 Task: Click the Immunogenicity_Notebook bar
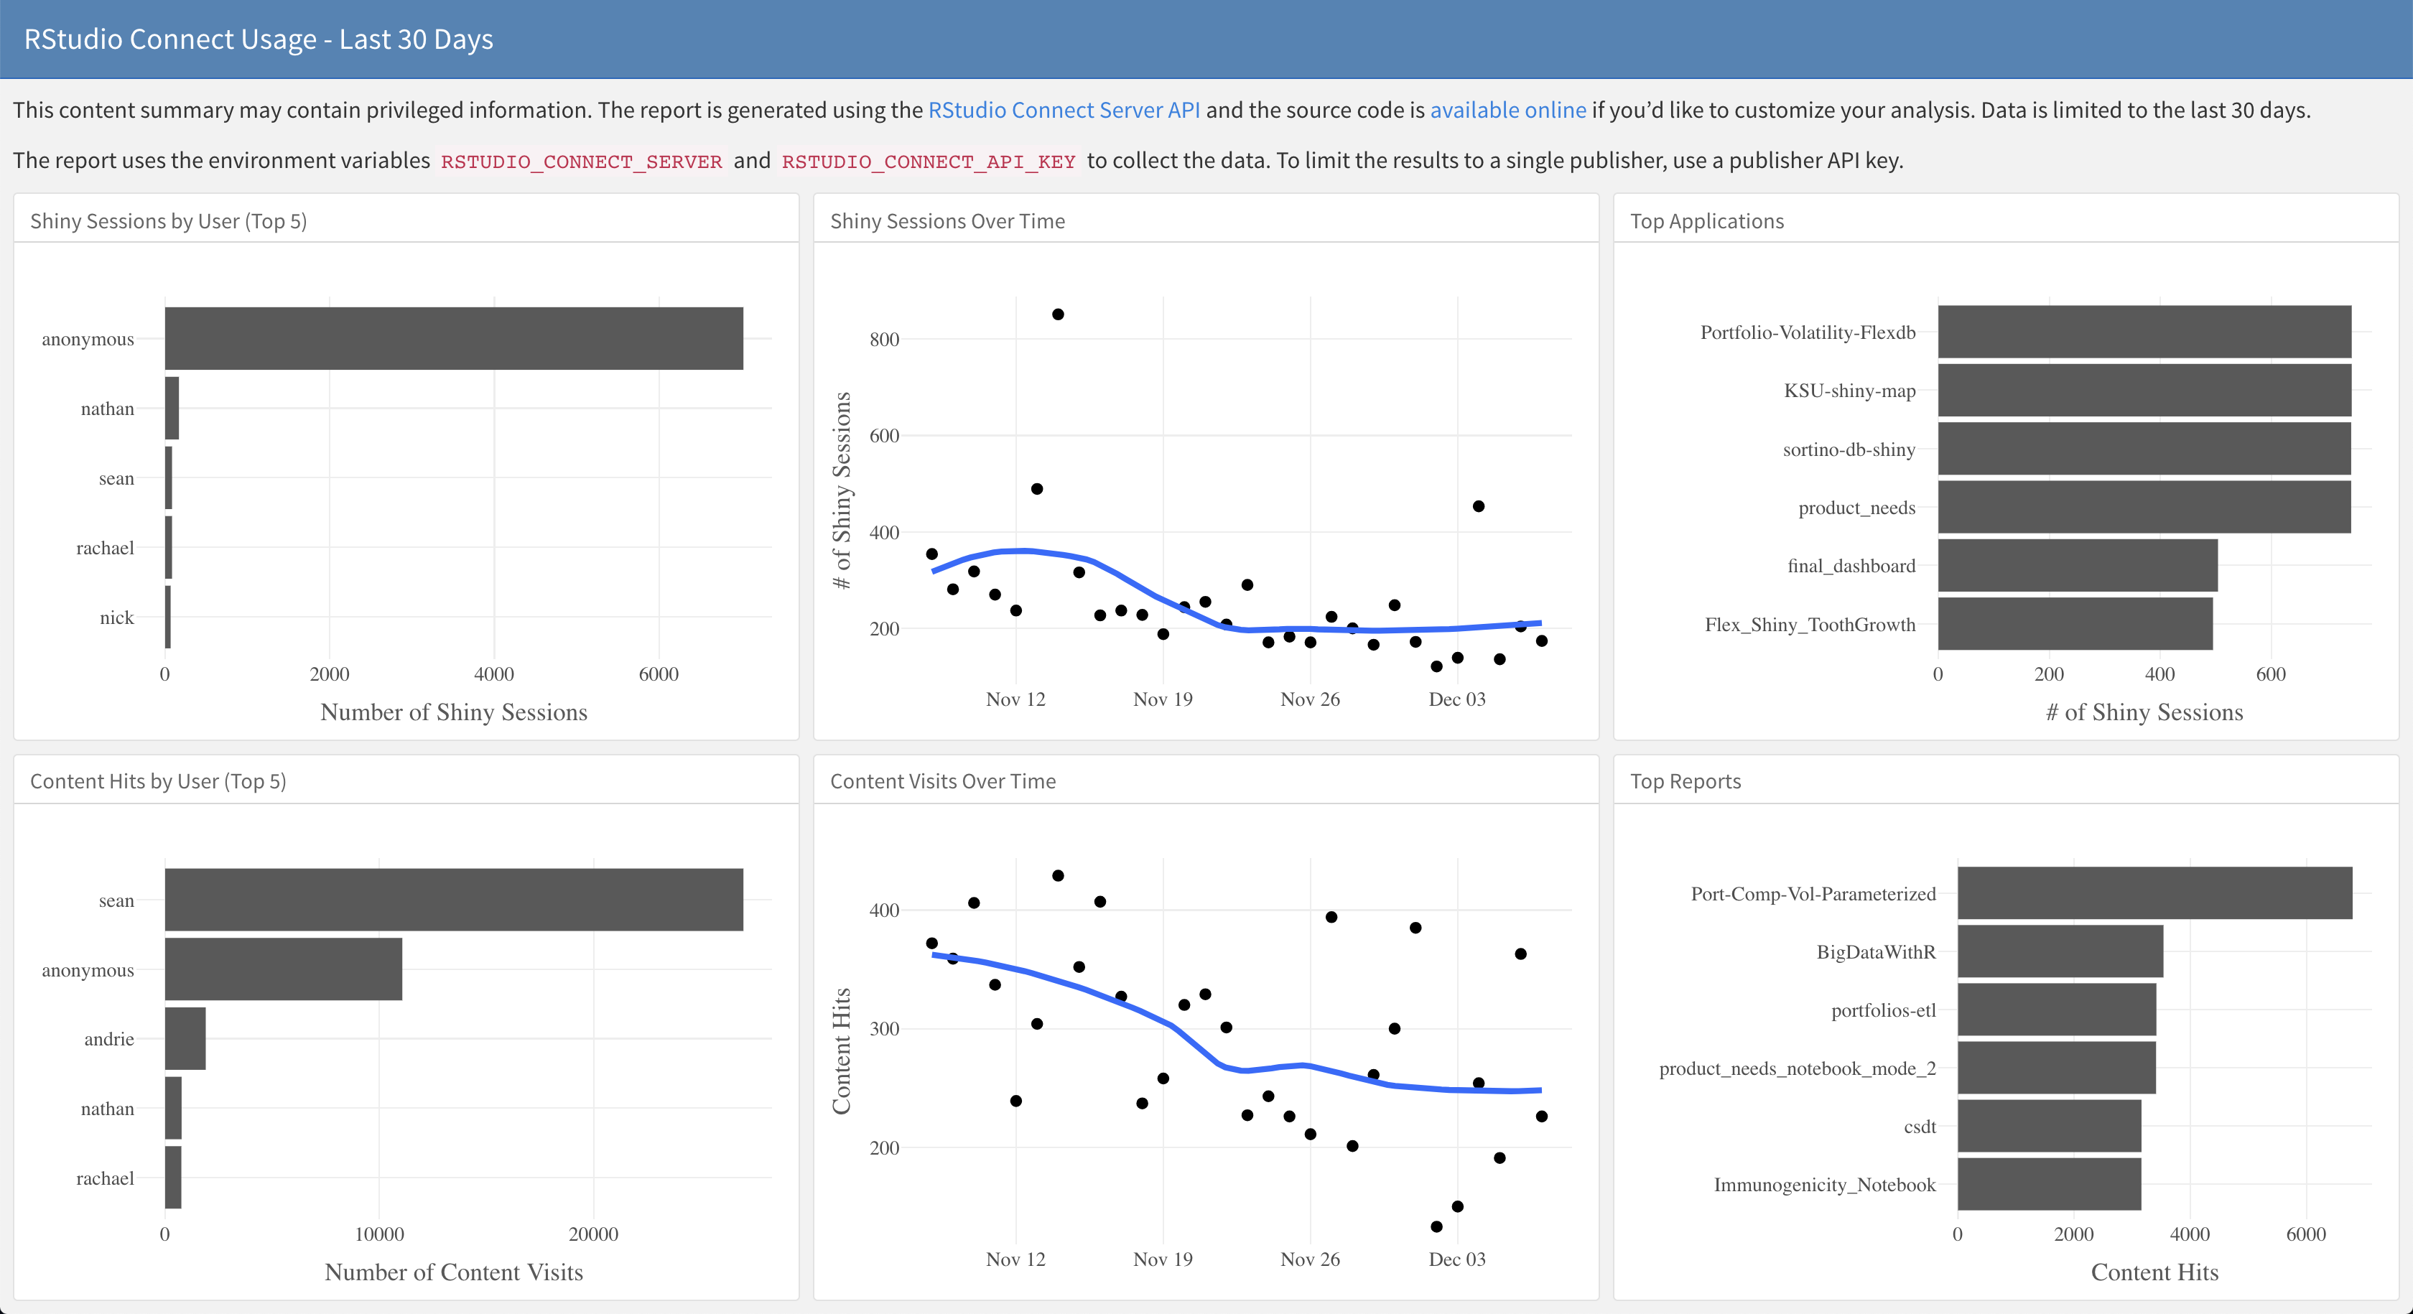[2047, 1184]
